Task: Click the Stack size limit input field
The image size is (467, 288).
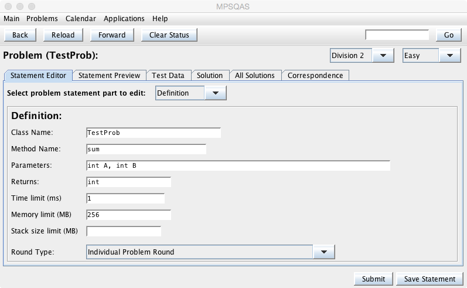Action: click(123, 231)
